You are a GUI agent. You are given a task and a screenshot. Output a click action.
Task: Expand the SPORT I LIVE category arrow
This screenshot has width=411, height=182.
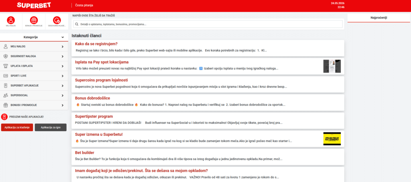63,76
